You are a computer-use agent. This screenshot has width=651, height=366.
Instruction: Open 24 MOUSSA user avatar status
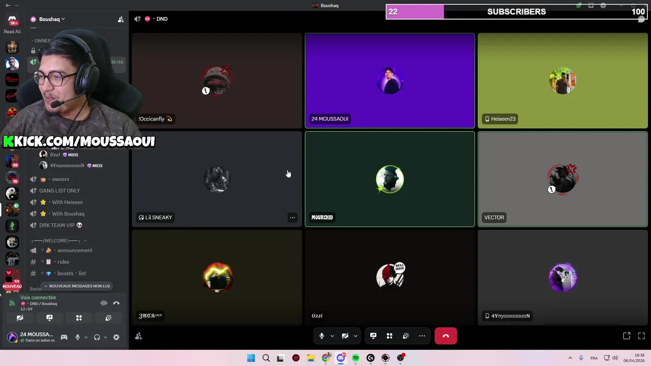click(12, 337)
